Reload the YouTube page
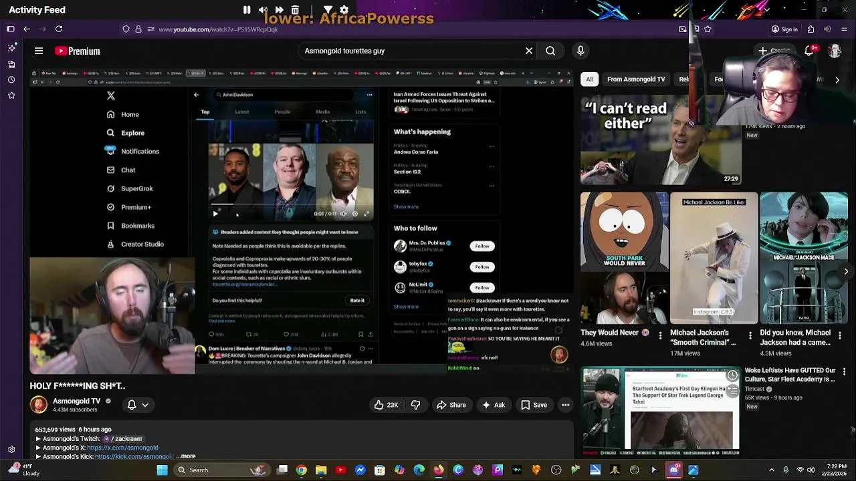This screenshot has width=856, height=481. 59,29
